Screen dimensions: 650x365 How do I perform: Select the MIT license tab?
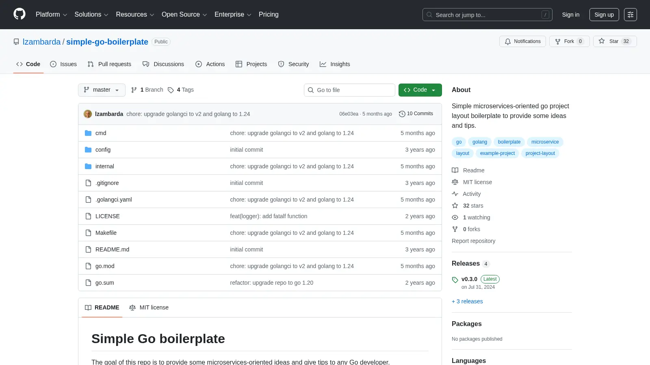pos(149,307)
